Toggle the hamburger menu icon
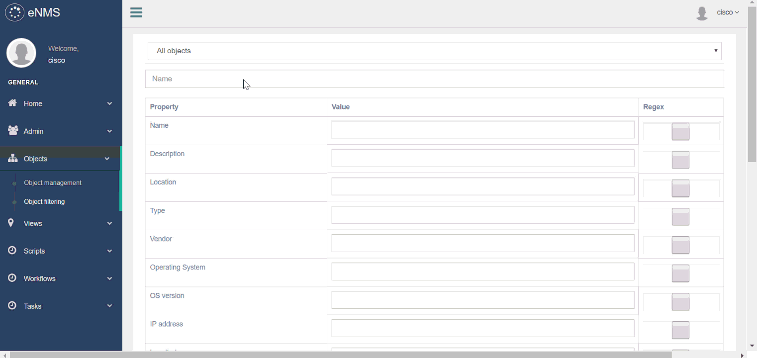Viewport: 757px width, 358px height. tap(136, 13)
